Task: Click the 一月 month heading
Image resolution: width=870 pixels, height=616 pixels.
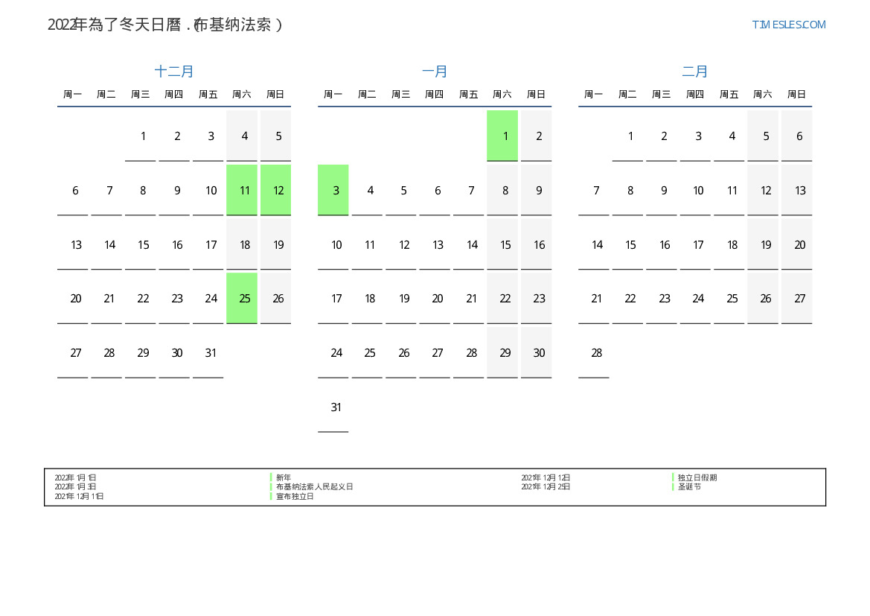Action: coord(435,72)
